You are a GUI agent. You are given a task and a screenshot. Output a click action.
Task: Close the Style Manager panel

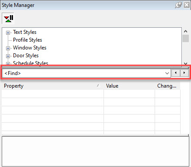pos(187,5)
